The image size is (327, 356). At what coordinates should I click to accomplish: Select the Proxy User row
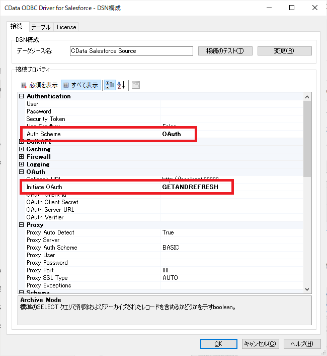(164, 255)
